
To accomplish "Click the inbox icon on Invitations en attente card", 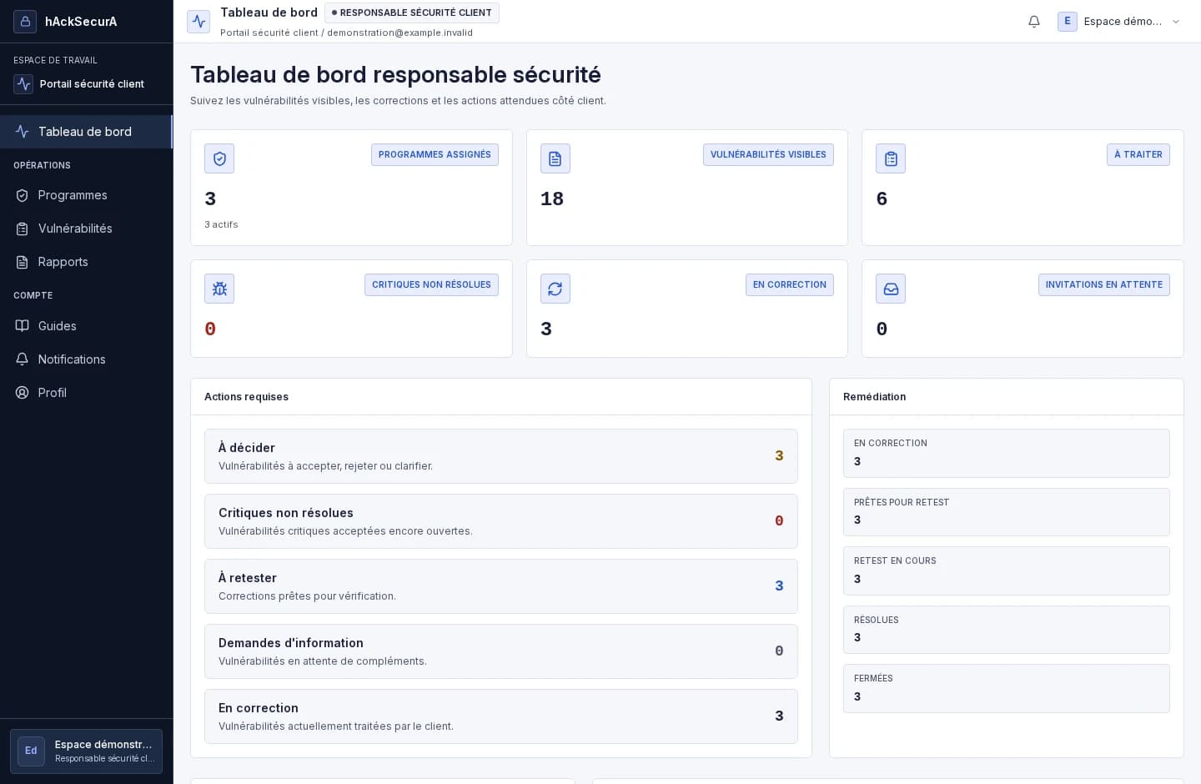I will click(x=891, y=289).
